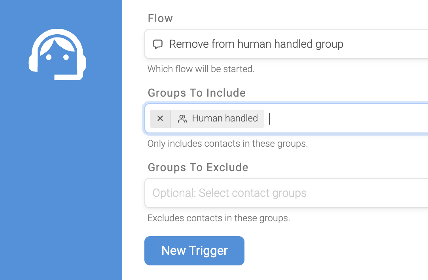Click the Groups To Exclude label
428x280 pixels.
pyautogui.click(x=198, y=168)
